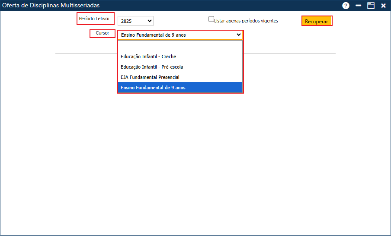Close the Oferta de Disciplinas Multisseriadas window
This screenshot has width=391, height=236.
click(383, 6)
